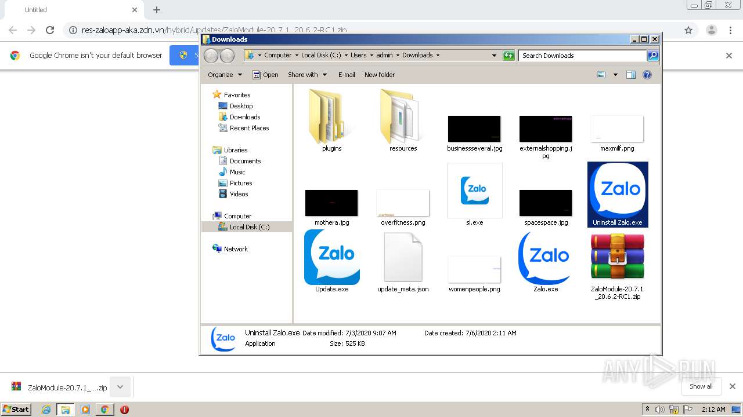Click volume icon in system tray
Viewport: 743px width, 417px height.
(659, 409)
